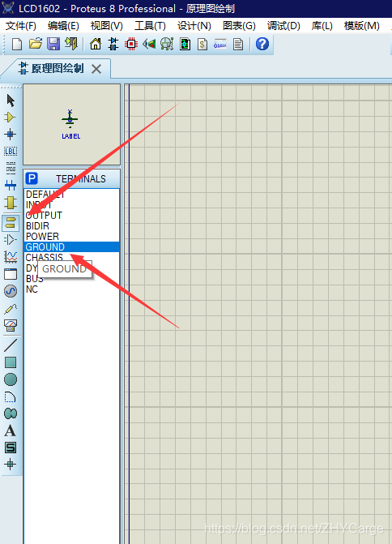Save the design with floppy icon
392x544 pixels.
[x=53, y=44]
